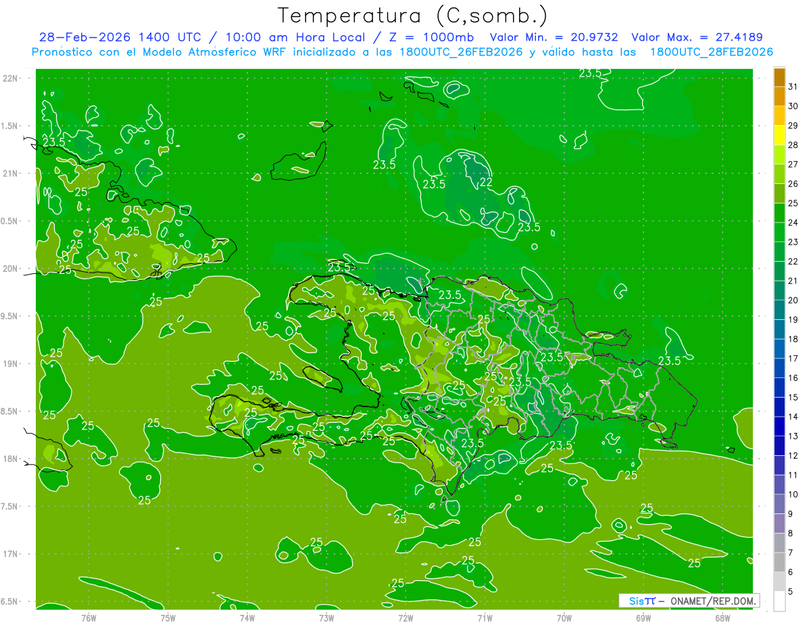
Task: Click the '72W' longitude axis label
Action: click(x=405, y=617)
